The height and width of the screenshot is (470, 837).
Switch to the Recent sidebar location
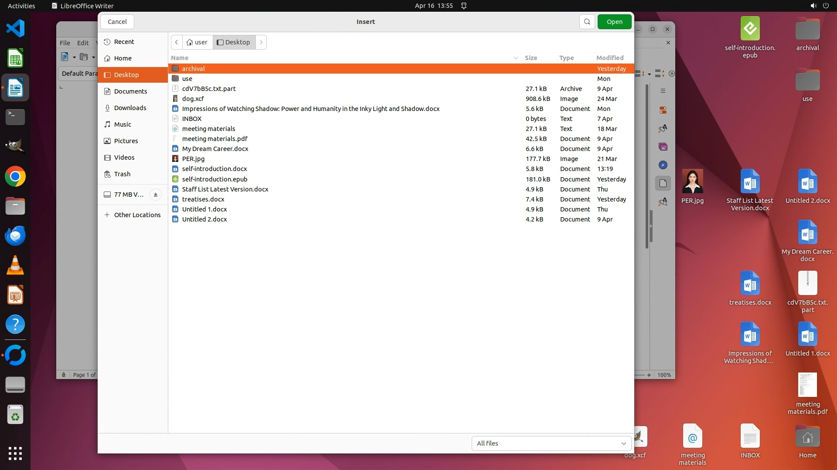coord(124,42)
